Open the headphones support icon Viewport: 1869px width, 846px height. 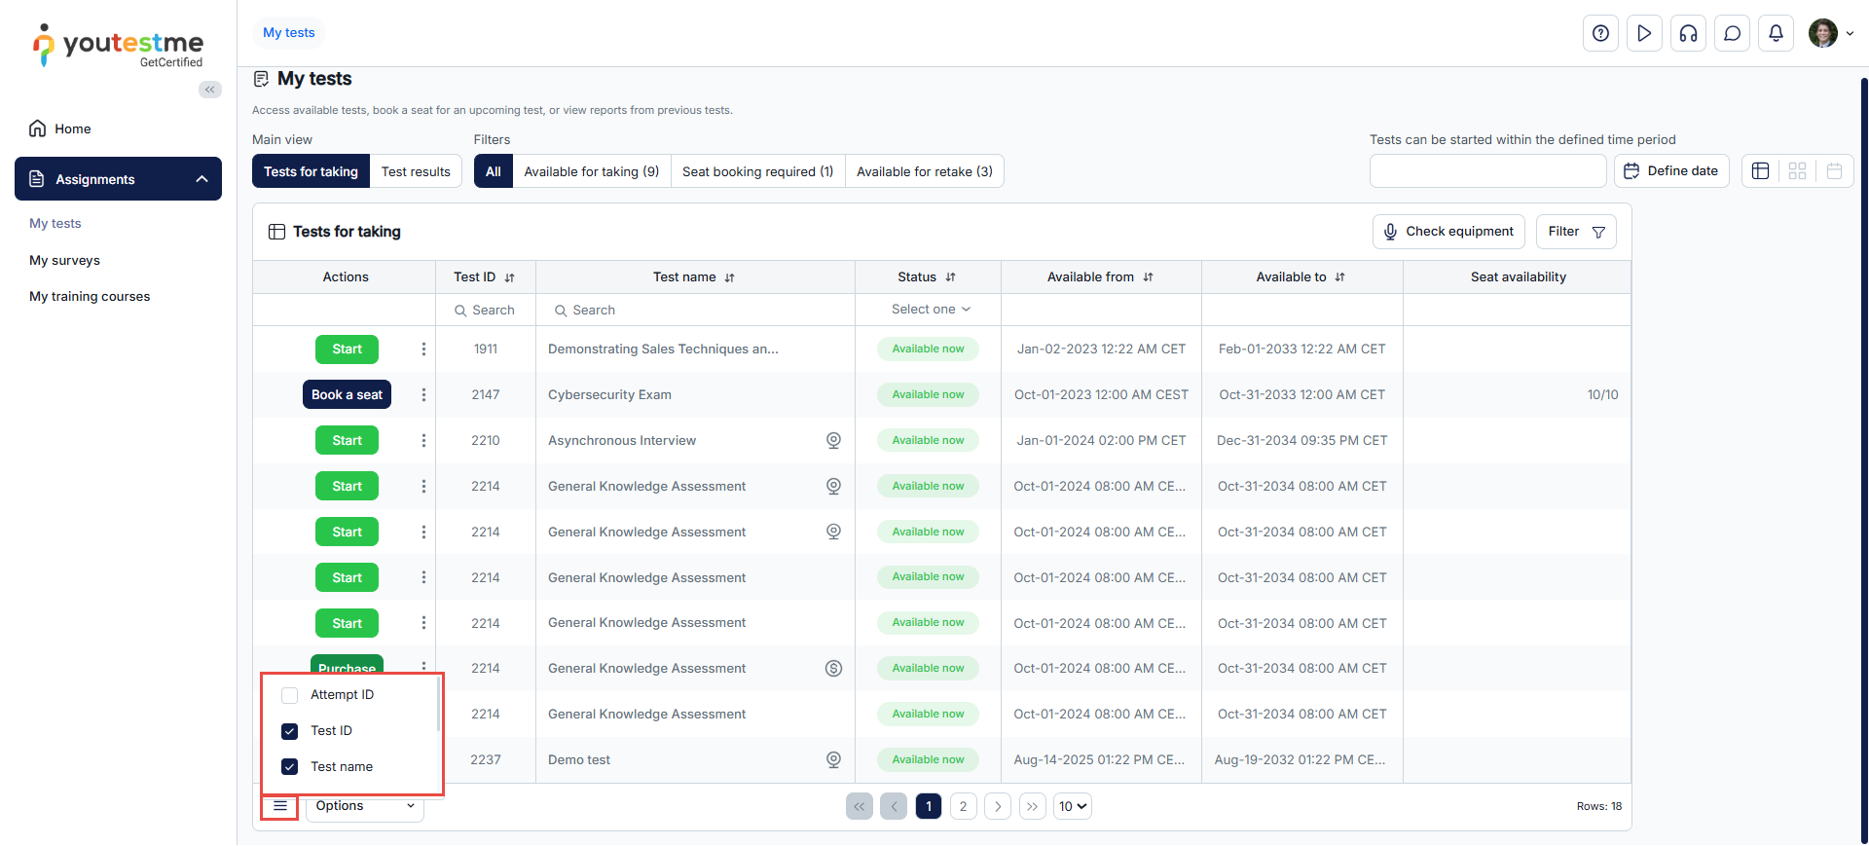click(x=1688, y=33)
